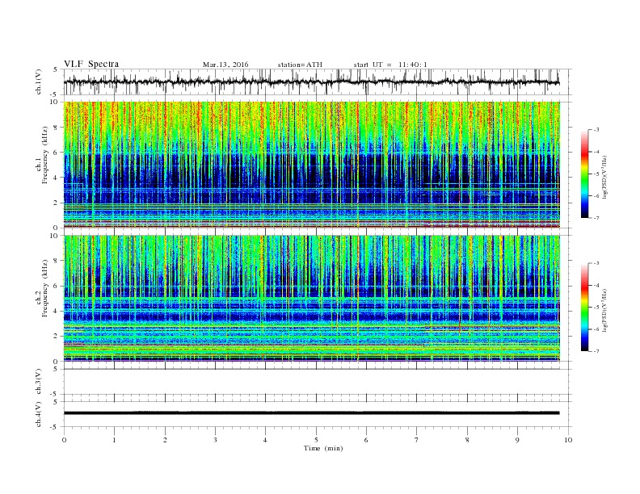Click the ch.2 colorbar 'log(PSD)(V²/Hz)' label
Image resolution: width=640 pixels, height=494 pixels.
605,310
